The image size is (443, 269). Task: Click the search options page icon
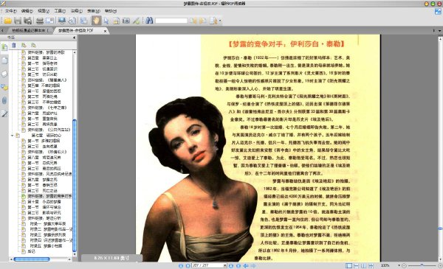coord(213,21)
